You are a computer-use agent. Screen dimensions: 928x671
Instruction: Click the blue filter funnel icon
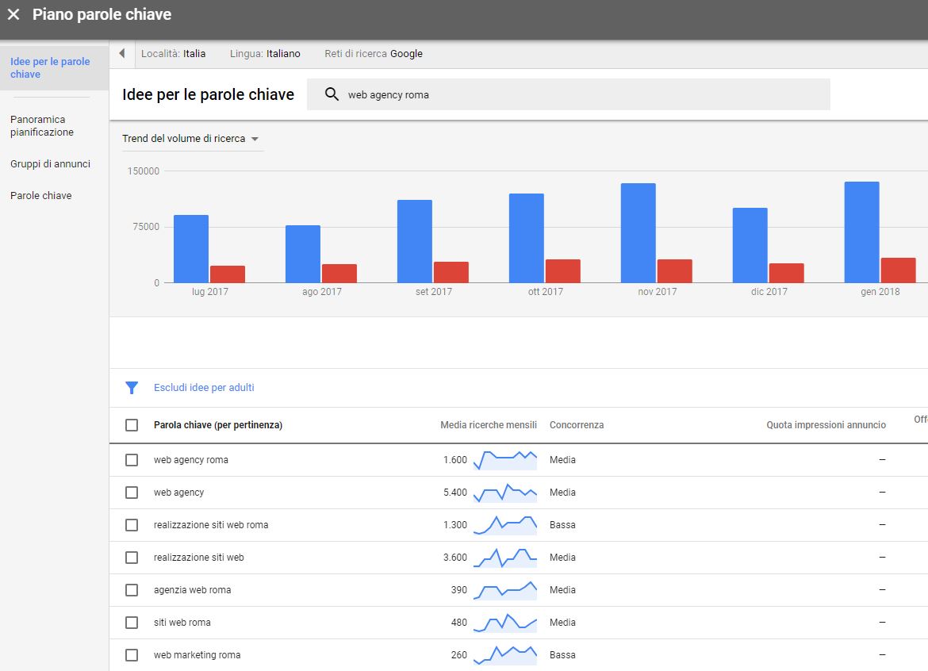132,388
